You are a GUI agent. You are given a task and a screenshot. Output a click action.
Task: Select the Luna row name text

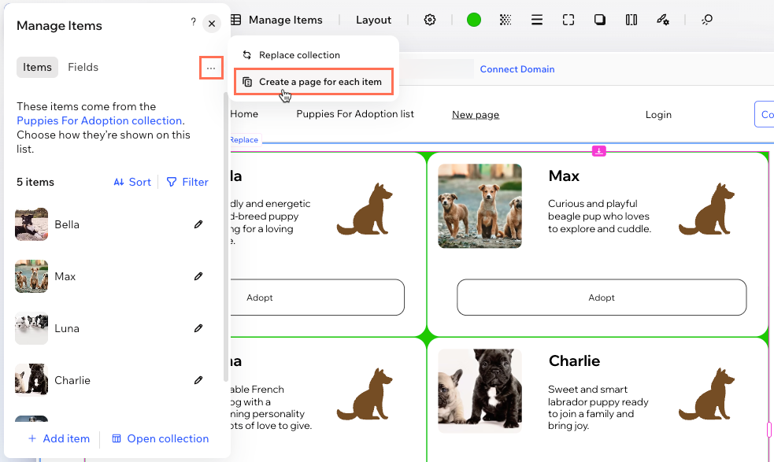click(67, 328)
